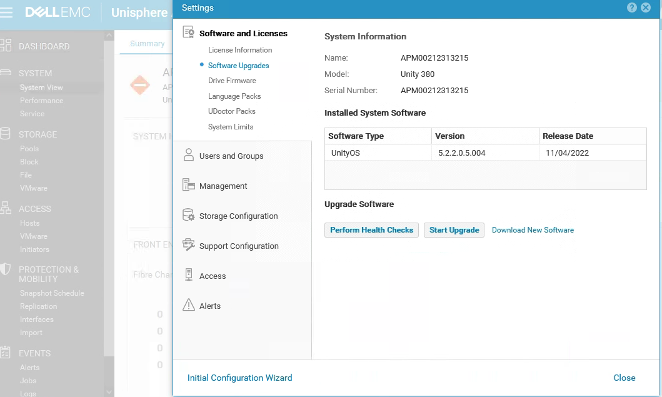This screenshot has height=397, width=662.
Task: Click the Users and Groups icon
Action: [x=188, y=154]
